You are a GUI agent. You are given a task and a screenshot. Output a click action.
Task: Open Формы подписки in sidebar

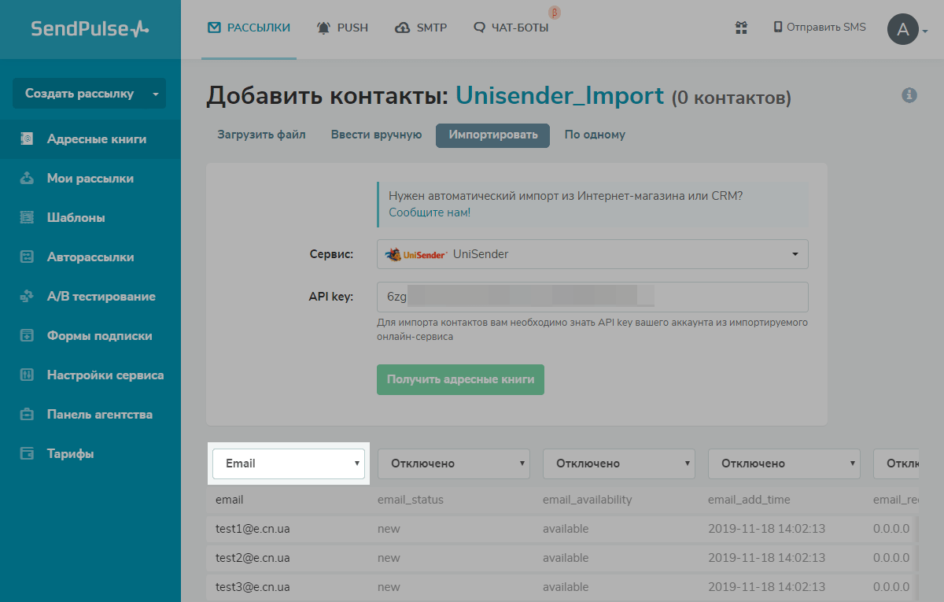coord(90,336)
